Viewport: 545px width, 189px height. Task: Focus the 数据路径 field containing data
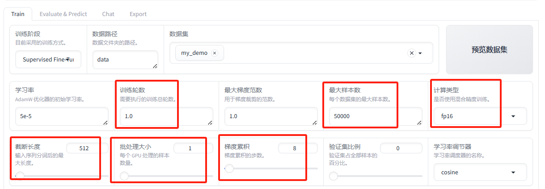[125, 60]
